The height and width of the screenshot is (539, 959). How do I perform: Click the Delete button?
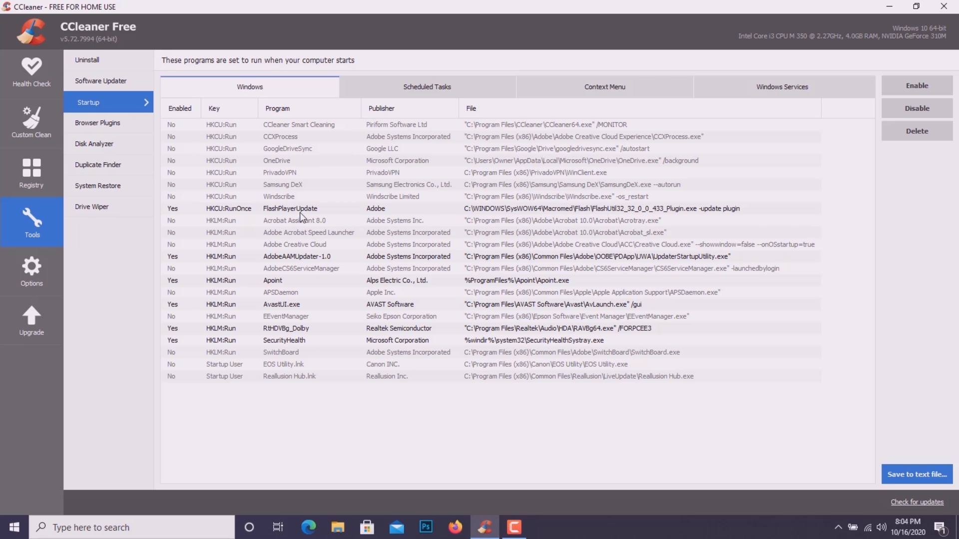[x=917, y=131]
